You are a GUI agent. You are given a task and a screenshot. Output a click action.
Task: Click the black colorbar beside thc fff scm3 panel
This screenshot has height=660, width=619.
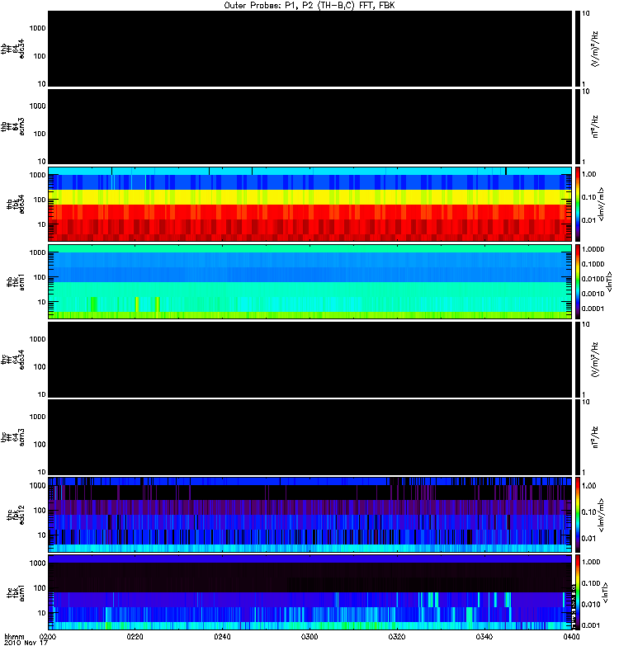pyautogui.click(x=577, y=437)
